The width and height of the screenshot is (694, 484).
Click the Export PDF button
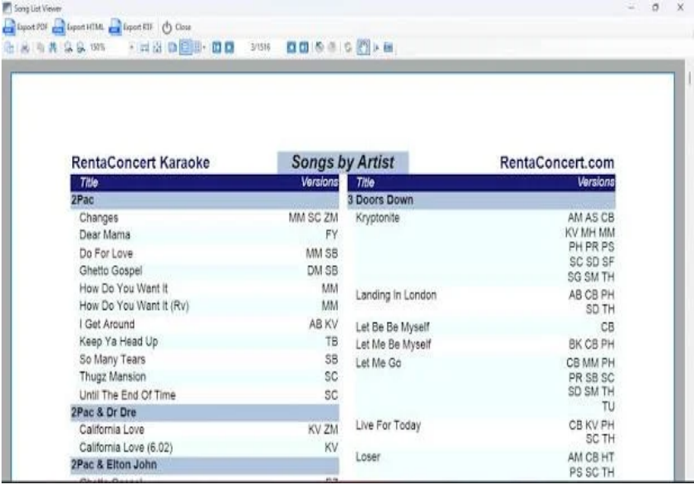[25, 27]
